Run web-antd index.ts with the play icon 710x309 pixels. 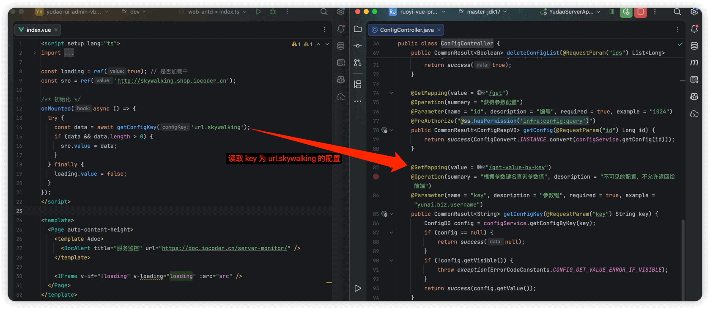point(258,12)
